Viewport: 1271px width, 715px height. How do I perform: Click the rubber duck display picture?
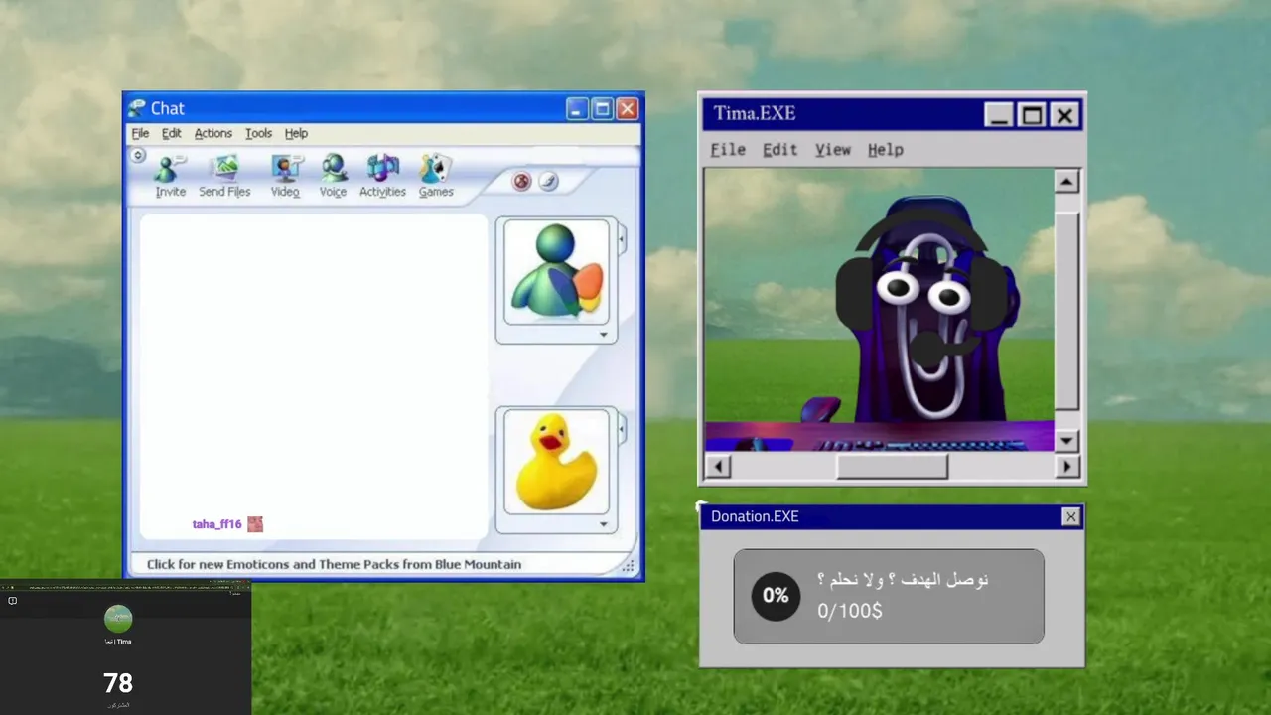556,461
